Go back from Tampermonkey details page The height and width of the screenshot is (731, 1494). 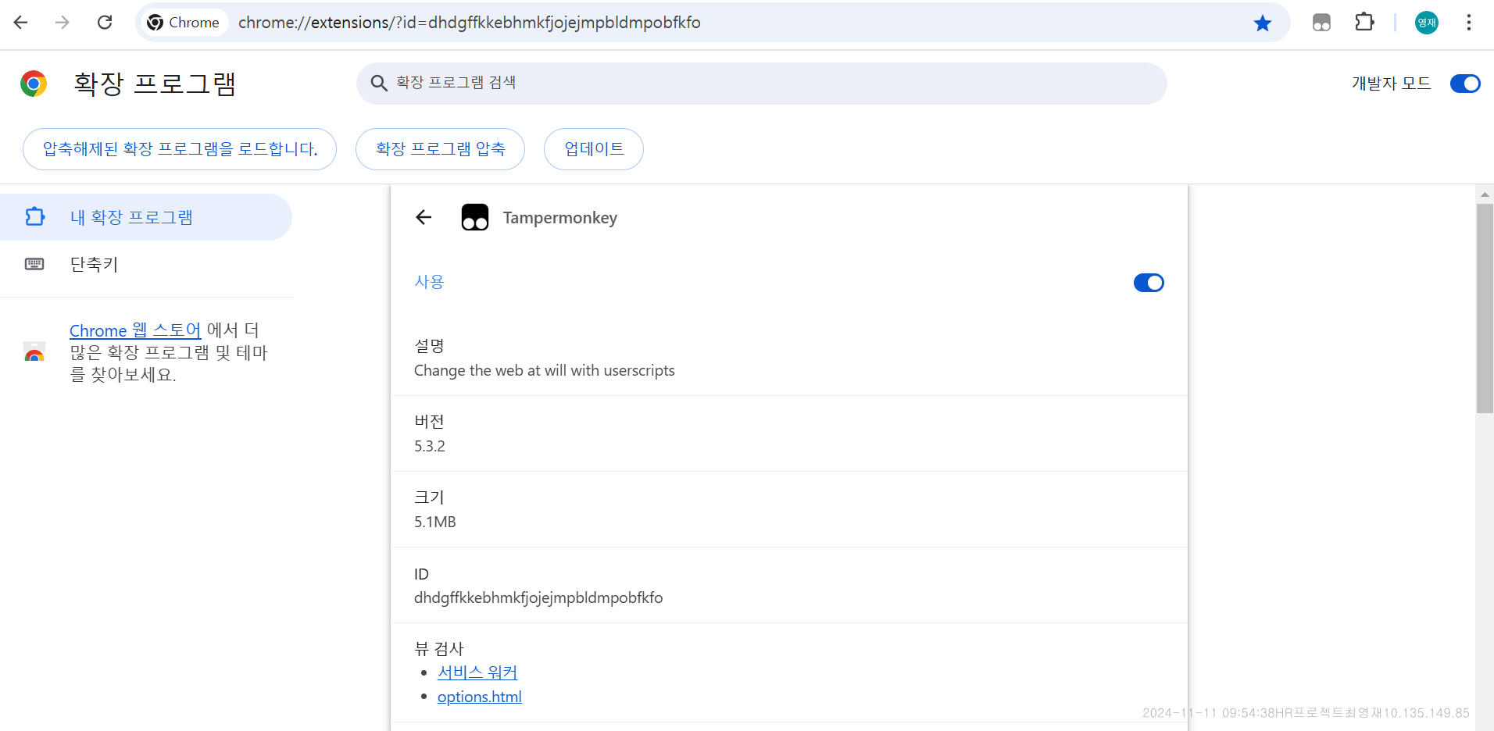tap(424, 217)
